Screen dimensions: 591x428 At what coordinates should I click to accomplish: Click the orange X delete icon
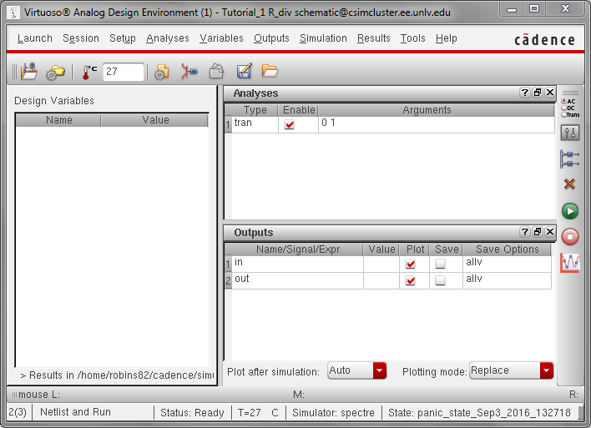[x=570, y=184]
